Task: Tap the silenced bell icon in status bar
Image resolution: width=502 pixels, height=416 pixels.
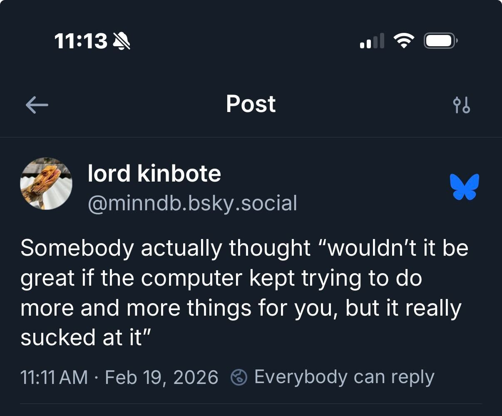Action: point(122,41)
